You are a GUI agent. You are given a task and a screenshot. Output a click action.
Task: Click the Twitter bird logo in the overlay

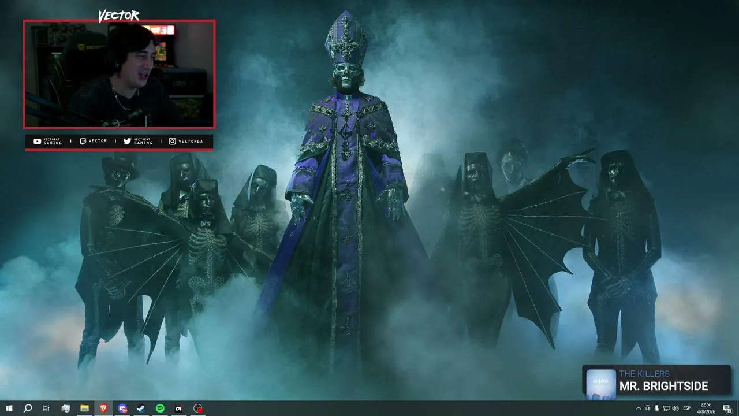[127, 142]
